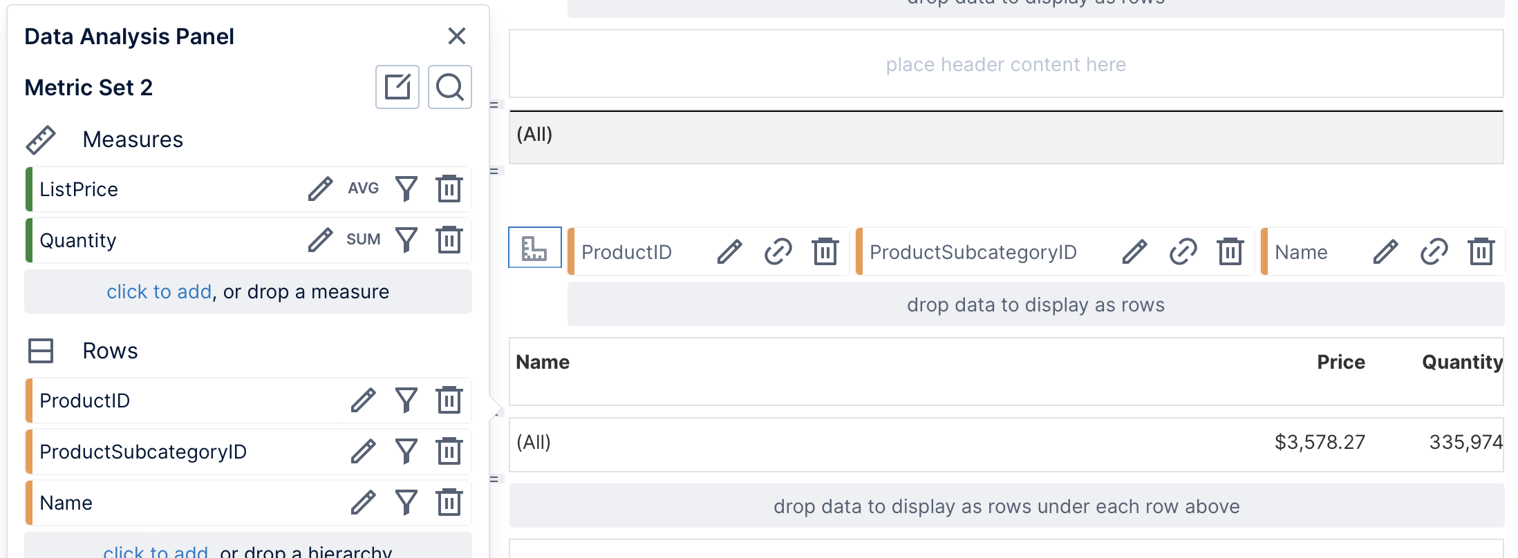Change SUM aggregator for Quantity
This screenshot has height=558, width=1518.
click(363, 240)
